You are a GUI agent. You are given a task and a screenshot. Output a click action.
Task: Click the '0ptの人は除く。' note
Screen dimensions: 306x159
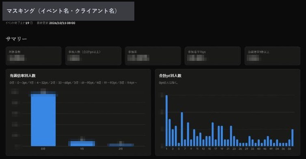[x=168, y=83]
